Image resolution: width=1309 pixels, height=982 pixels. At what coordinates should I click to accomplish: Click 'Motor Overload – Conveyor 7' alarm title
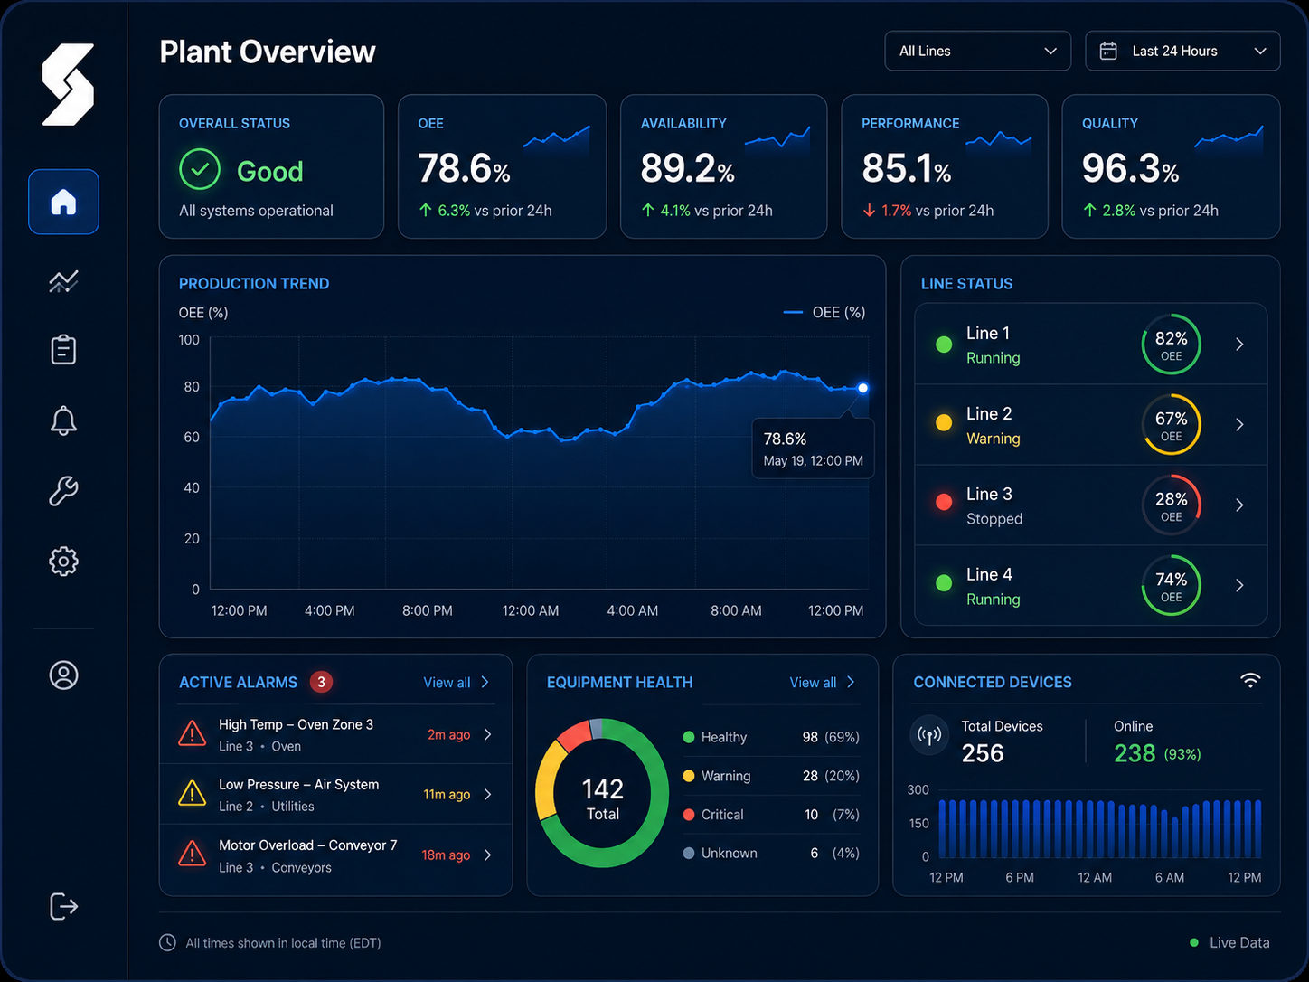tap(307, 845)
